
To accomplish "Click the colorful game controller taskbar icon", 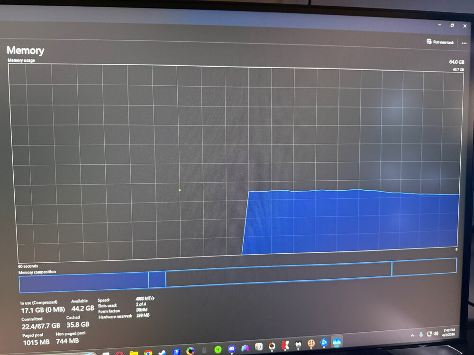I will [x=245, y=348].
